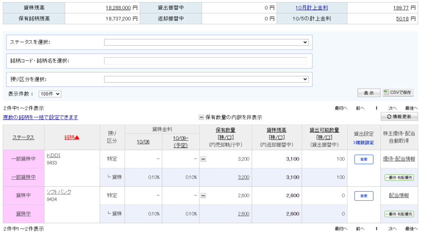Click 変更 button for KDDI
This screenshot has height=232, width=422.
click(363, 159)
